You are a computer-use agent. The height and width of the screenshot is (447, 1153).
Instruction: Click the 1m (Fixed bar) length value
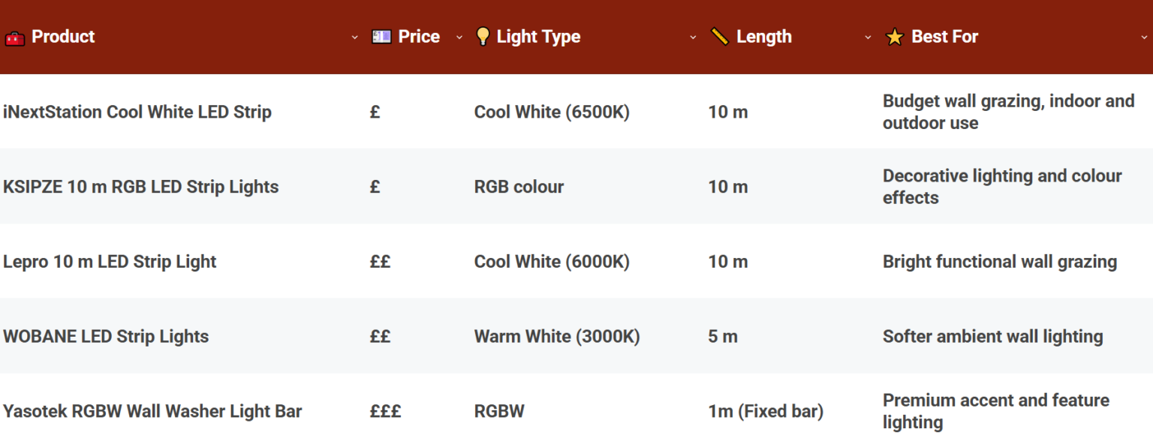pyautogui.click(x=765, y=411)
